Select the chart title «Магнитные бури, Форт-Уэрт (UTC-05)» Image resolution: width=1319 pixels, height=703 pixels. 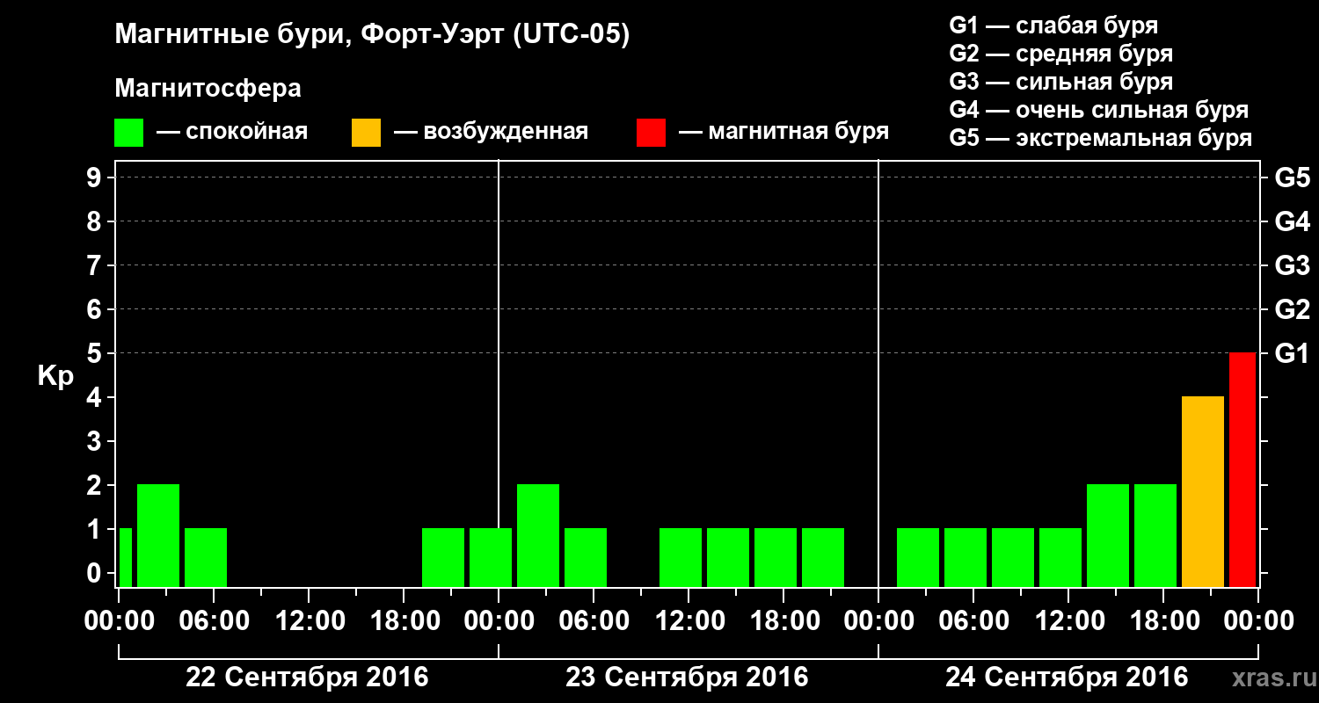[373, 35]
